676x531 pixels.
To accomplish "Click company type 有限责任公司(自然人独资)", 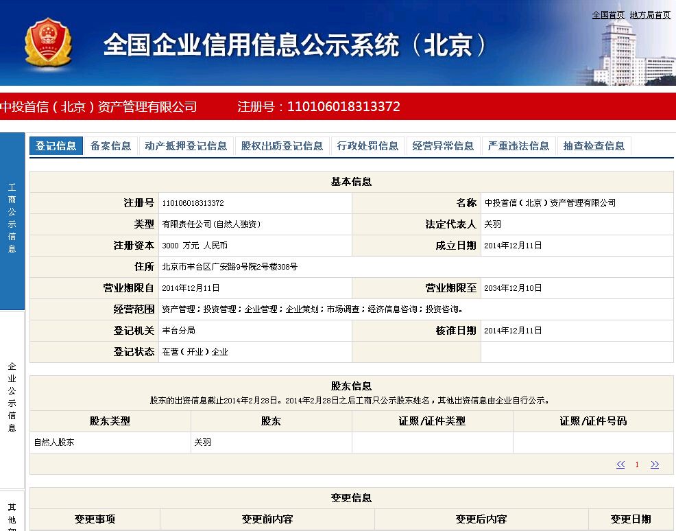I will (x=211, y=224).
